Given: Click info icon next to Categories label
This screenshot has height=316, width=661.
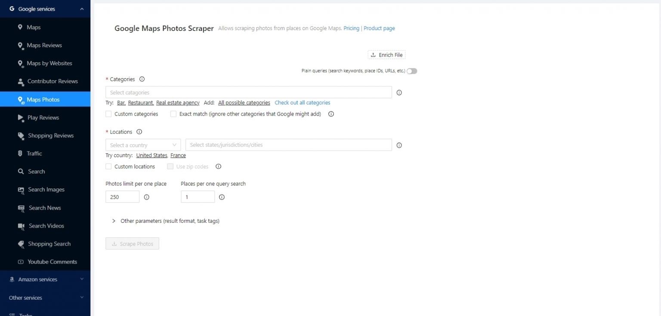Looking at the screenshot, I should coord(142,79).
